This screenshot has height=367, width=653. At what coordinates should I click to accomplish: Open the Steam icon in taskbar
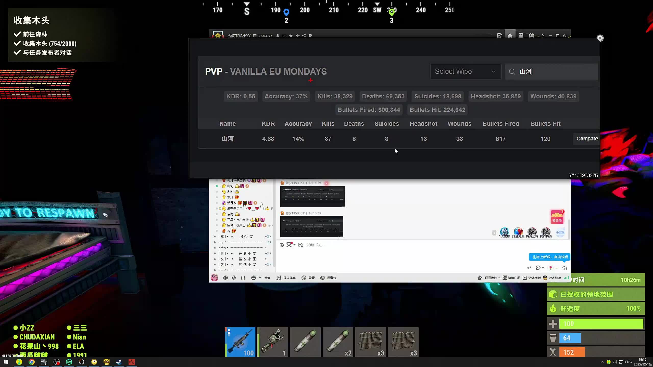(119, 362)
